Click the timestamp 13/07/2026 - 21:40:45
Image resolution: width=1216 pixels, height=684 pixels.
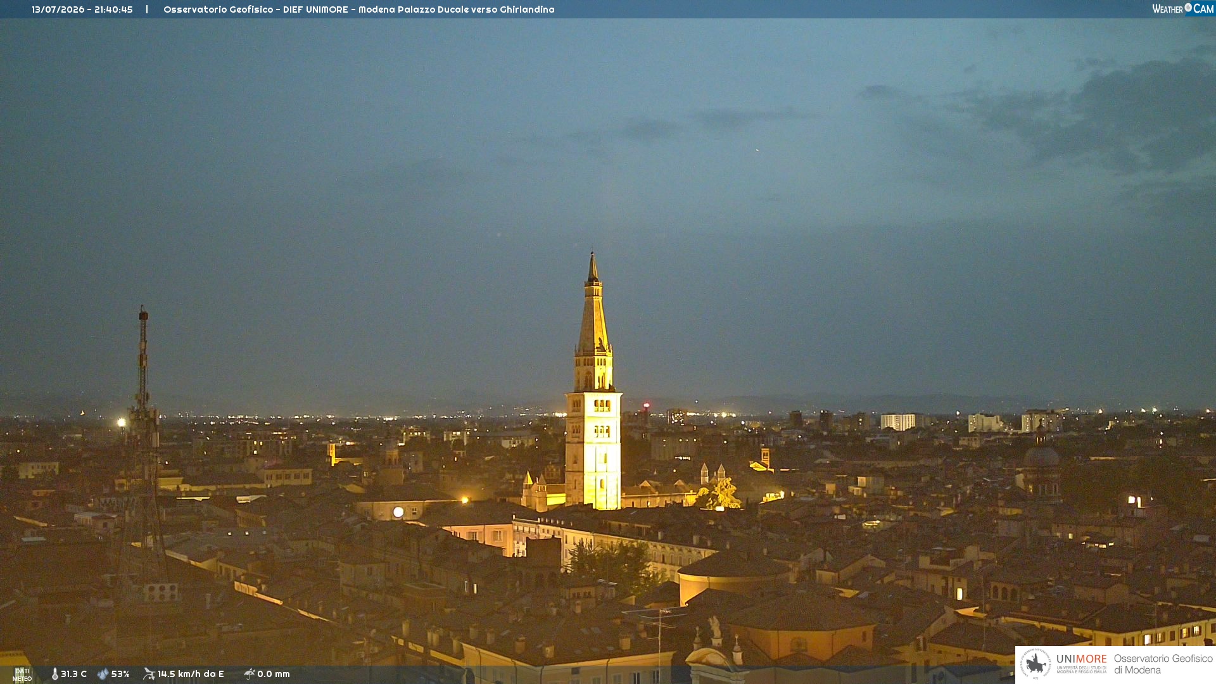coord(82,9)
